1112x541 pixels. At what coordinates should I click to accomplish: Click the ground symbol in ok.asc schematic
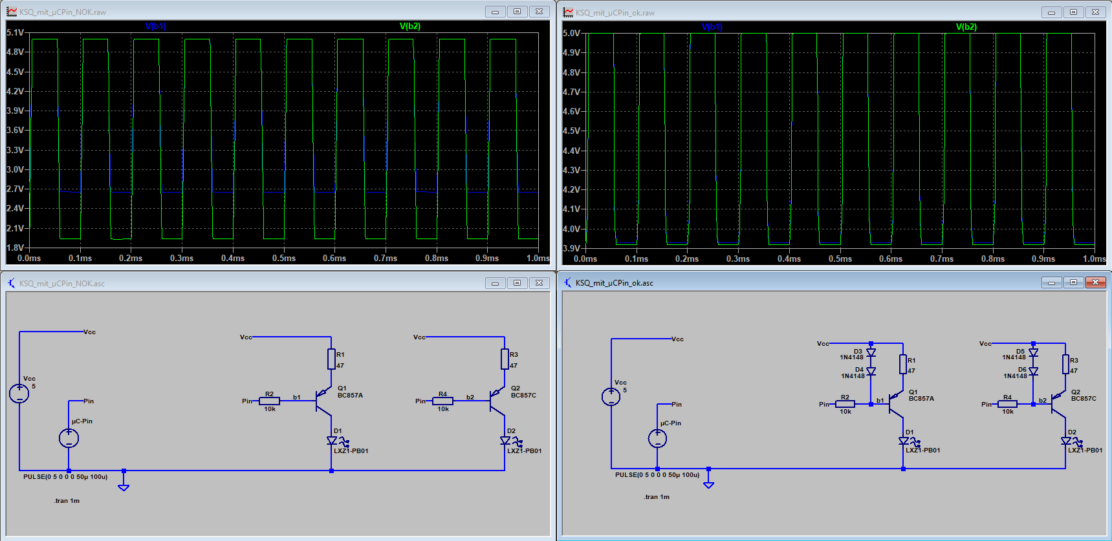708,484
